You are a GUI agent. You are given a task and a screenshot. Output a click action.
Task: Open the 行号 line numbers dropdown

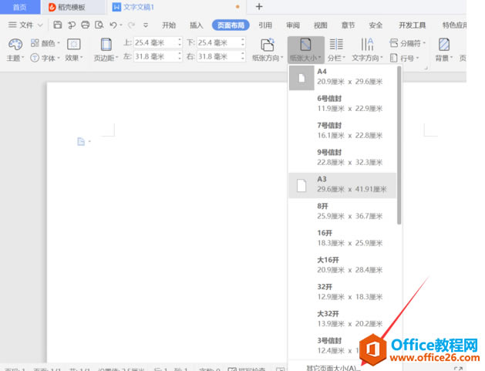404,58
